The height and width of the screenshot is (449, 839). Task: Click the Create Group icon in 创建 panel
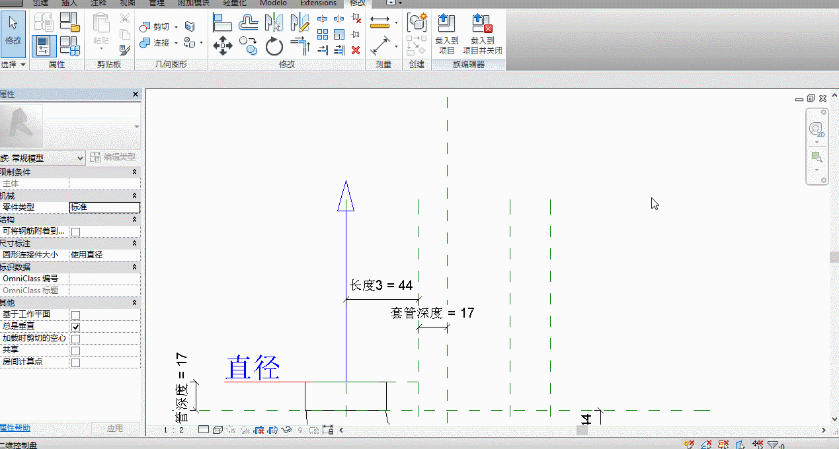(417, 22)
